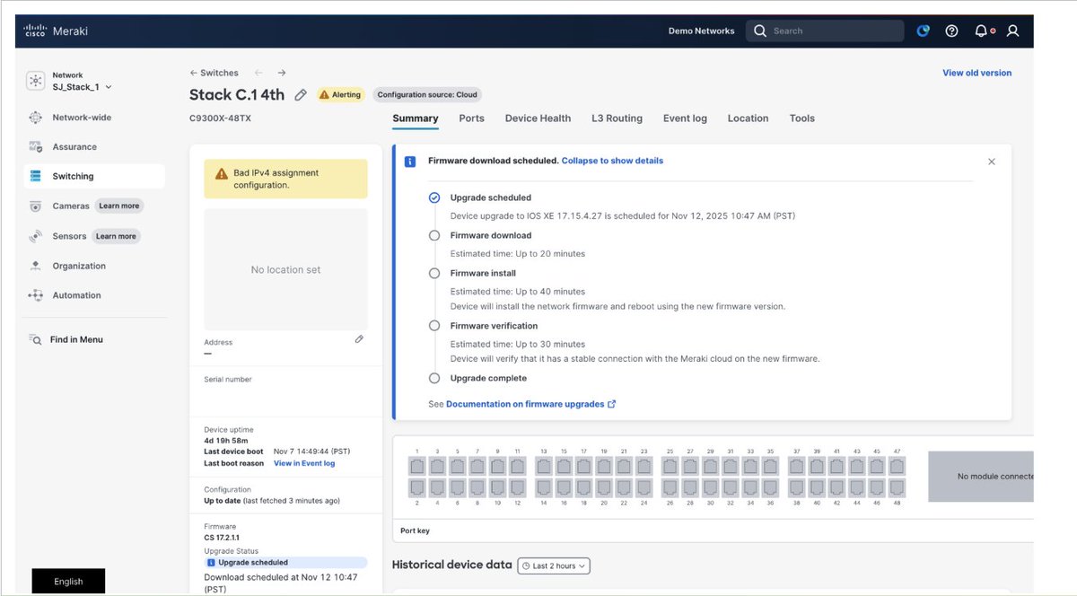1077x596 pixels.
Task: Select the Sensors sidebar icon
Action: coord(34,236)
